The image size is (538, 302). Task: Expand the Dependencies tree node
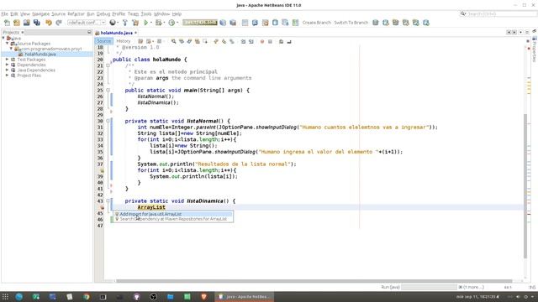[8, 65]
